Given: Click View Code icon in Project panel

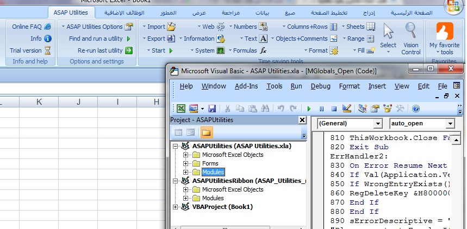Looking at the screenshot, I should [178, 132].
